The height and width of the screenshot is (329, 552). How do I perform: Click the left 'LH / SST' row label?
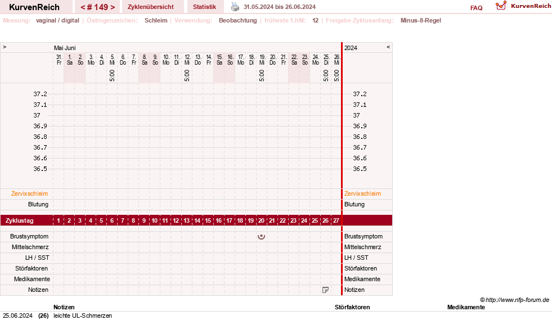click(x=37, y=258)
